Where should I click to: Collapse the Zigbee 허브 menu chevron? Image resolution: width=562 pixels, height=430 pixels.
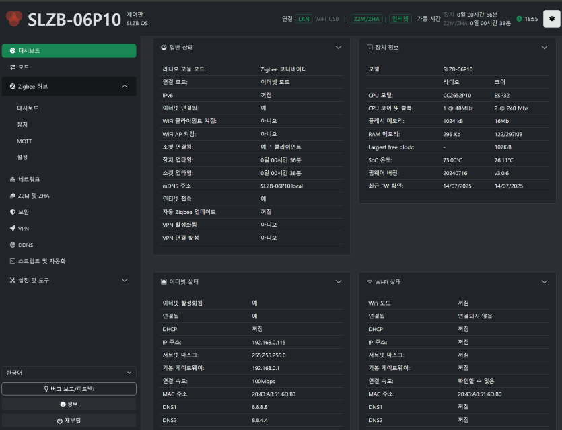(x=125, y=86)
